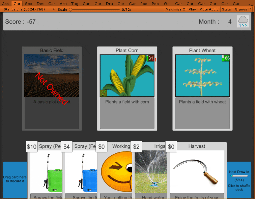
Task: Open the Standalone (1024x768) resolution dropdown
Action: (29, 9)
